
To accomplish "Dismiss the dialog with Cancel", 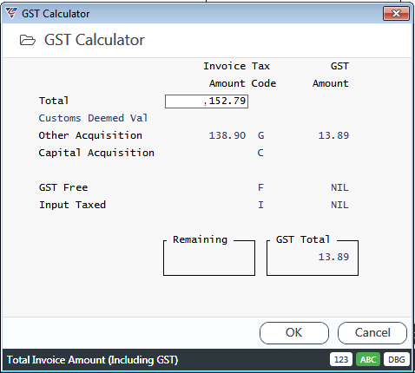I will point(372,333).
